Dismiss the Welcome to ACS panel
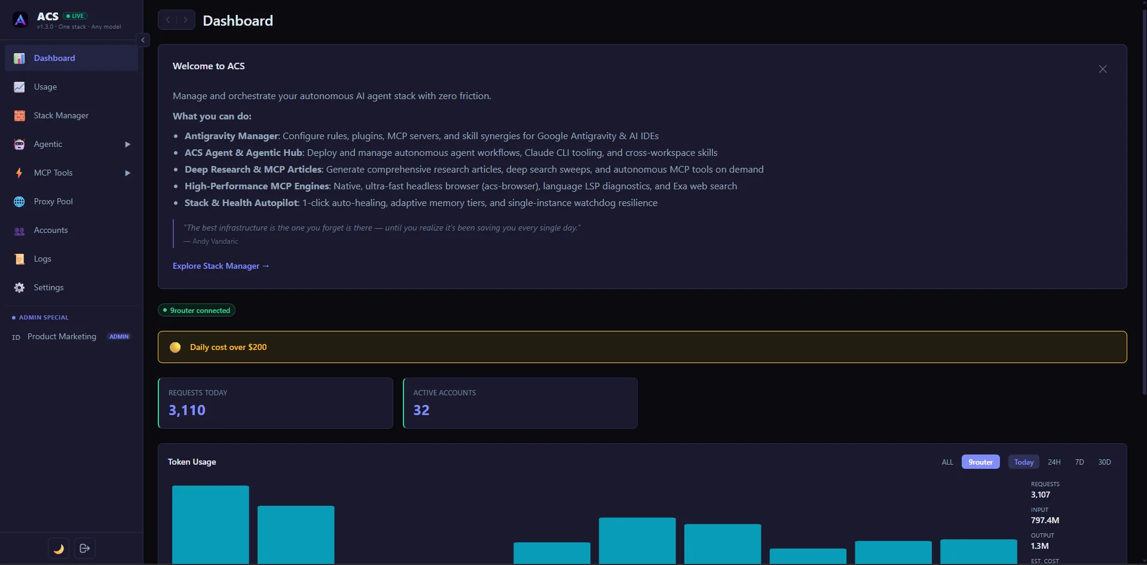 1103,69
